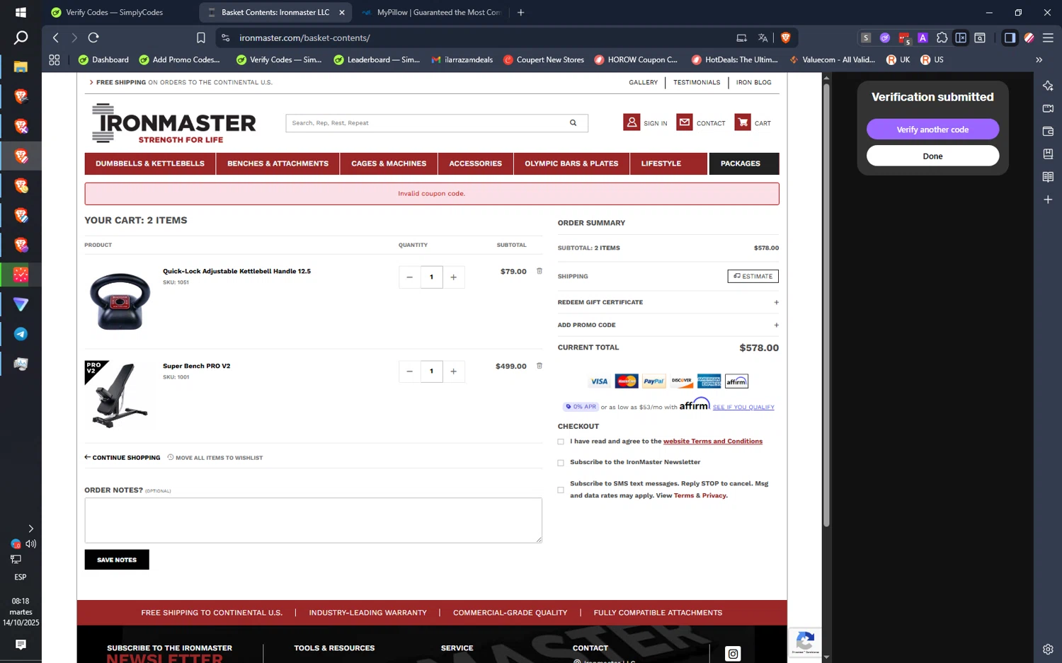Viewport: 1062px width, 663px height.
Task: Open Benches & Attachments menu
Action: tap(278, 163)
